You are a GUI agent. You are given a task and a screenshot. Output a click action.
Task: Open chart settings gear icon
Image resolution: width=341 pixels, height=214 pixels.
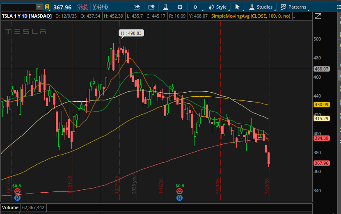[x=180, y=7]
